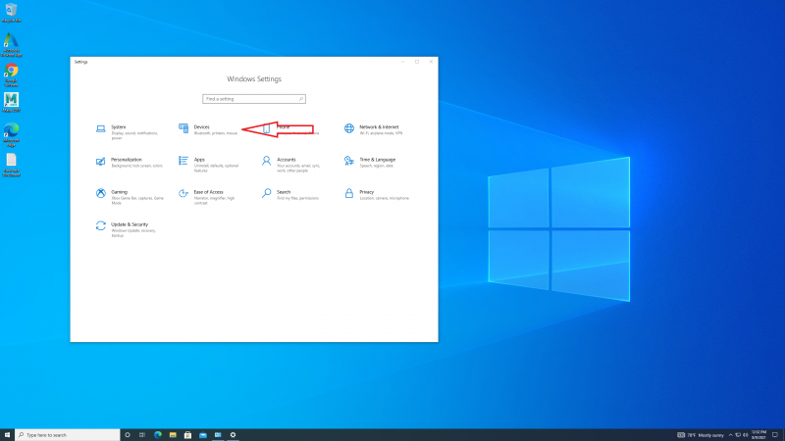
Task: Open the Apps settings category
Action: [209, 165]
